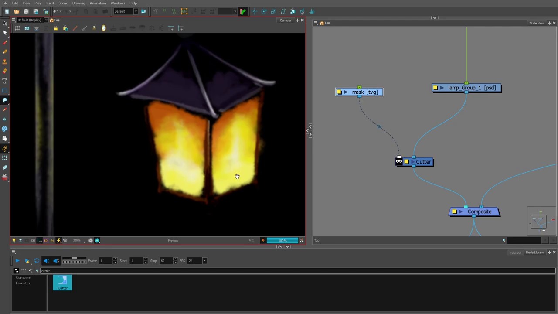Select the Rigging bone tool
This screenshot has width=558, height=314.
[x=5, y=148]
